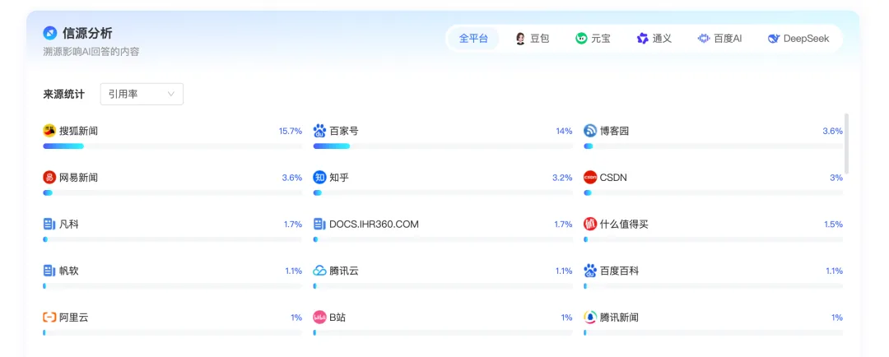Click the DeepSeek whale logo icon
Viewport: 889px width, 357px height.
[x=774, y=39]
